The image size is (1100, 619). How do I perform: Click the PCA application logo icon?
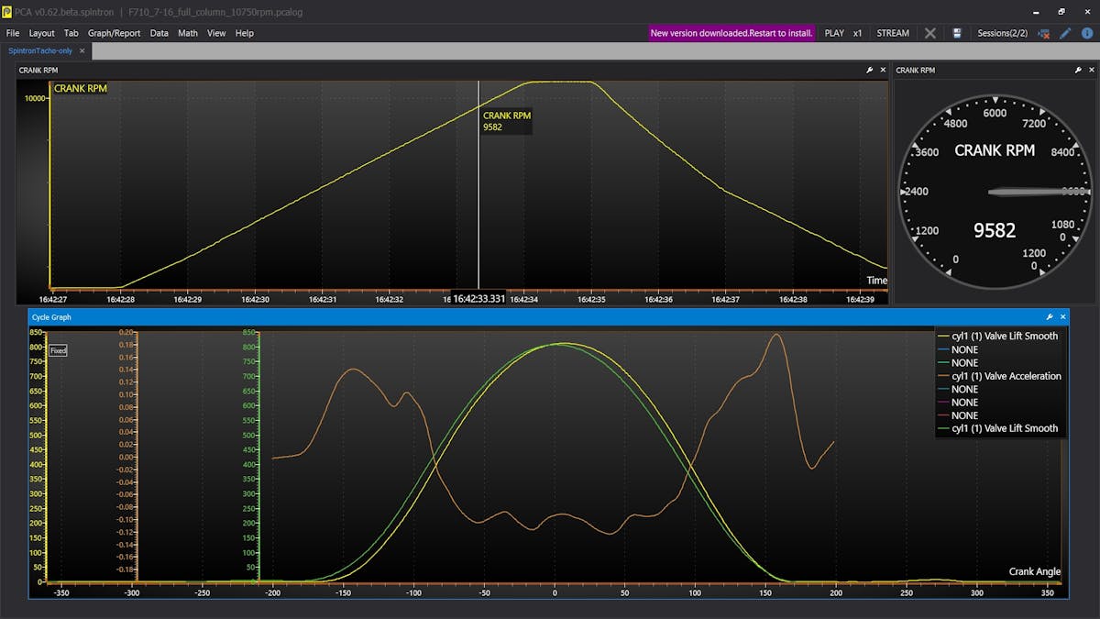[7, 11]
